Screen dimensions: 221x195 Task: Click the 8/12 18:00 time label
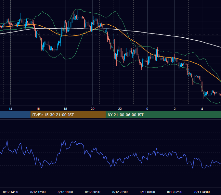[65, 192]
